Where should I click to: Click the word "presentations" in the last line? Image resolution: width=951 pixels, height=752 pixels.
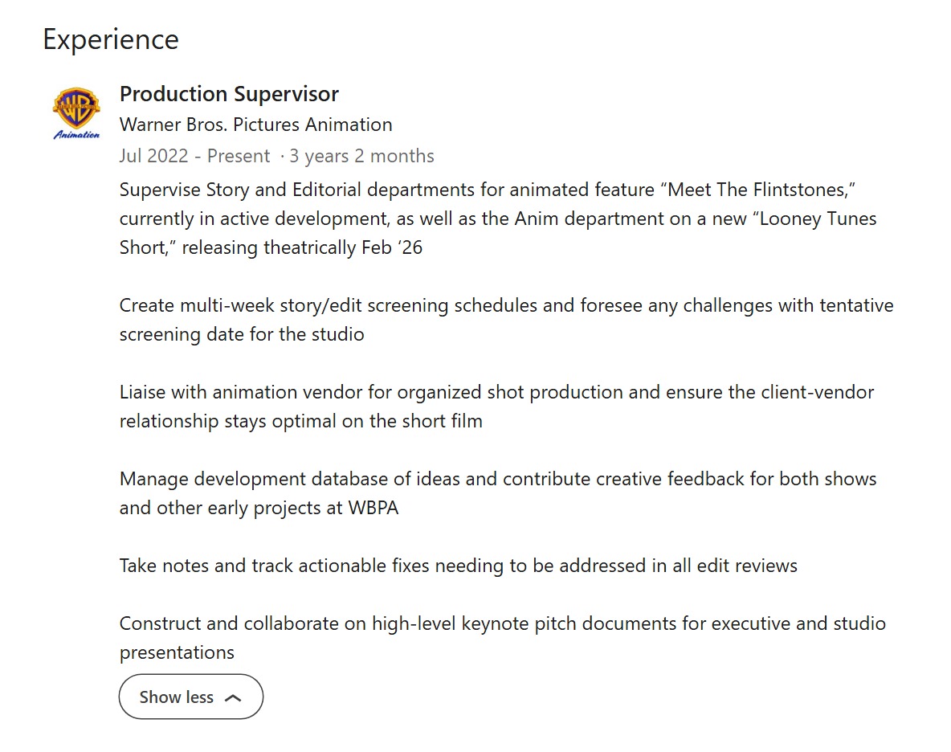pos(177,652)
